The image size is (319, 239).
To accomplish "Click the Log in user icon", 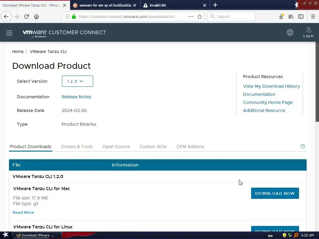I will (x=308, y=32).
